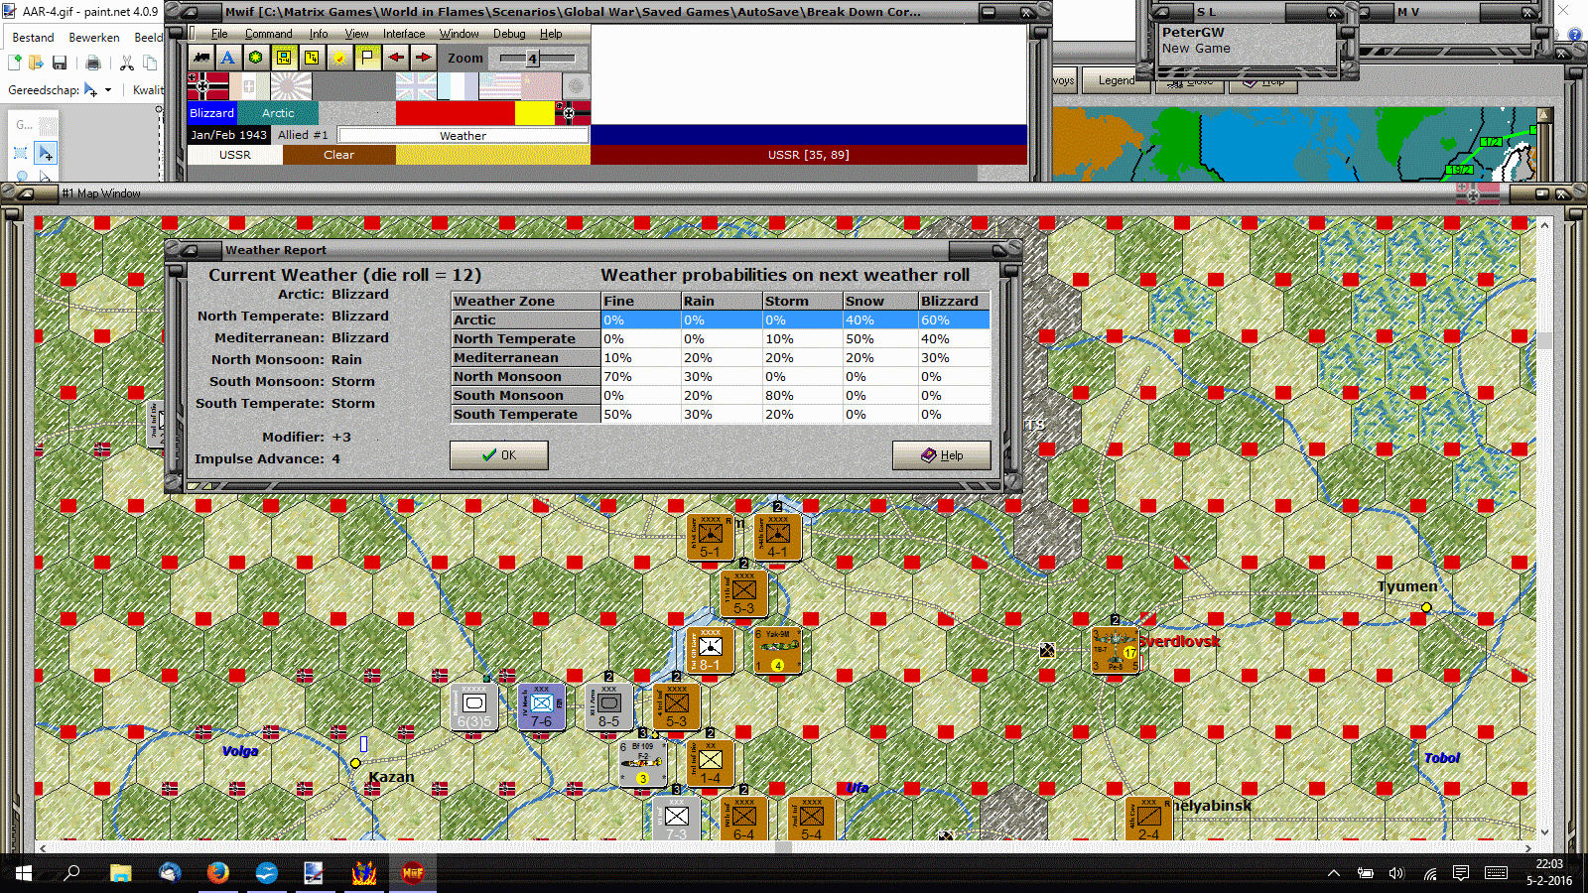1588x893 pixels.
Task: Click the yellow single-unit counter toolbar icon
Action: click(284, 58)
